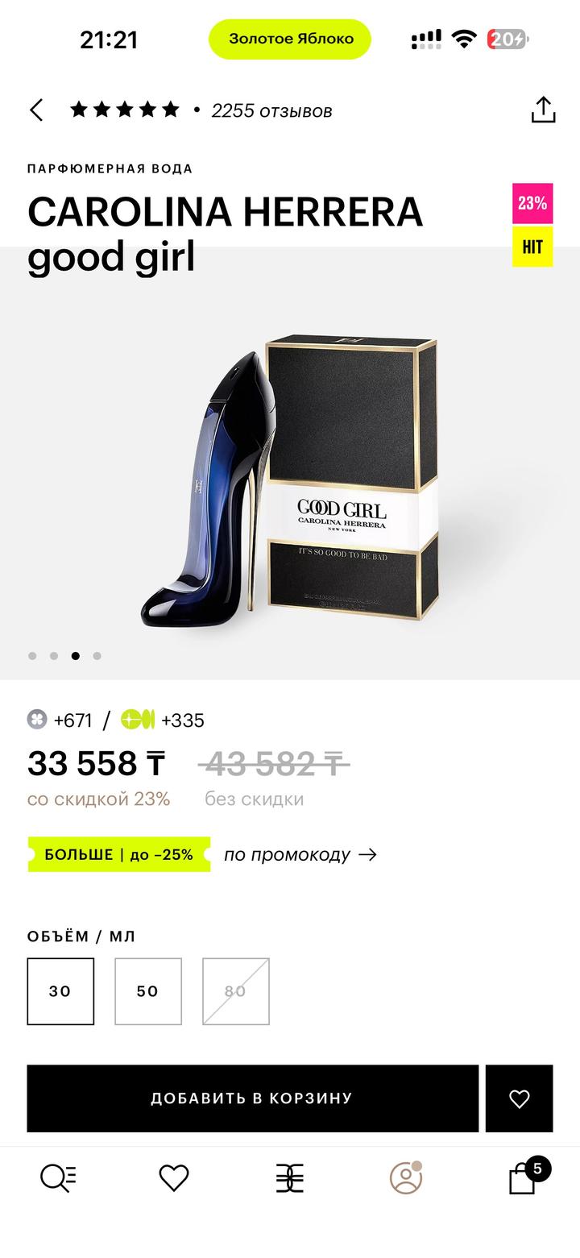The image size is (580, 1258).
Task: Tap the back arrow icon
Action: [36, 110]
